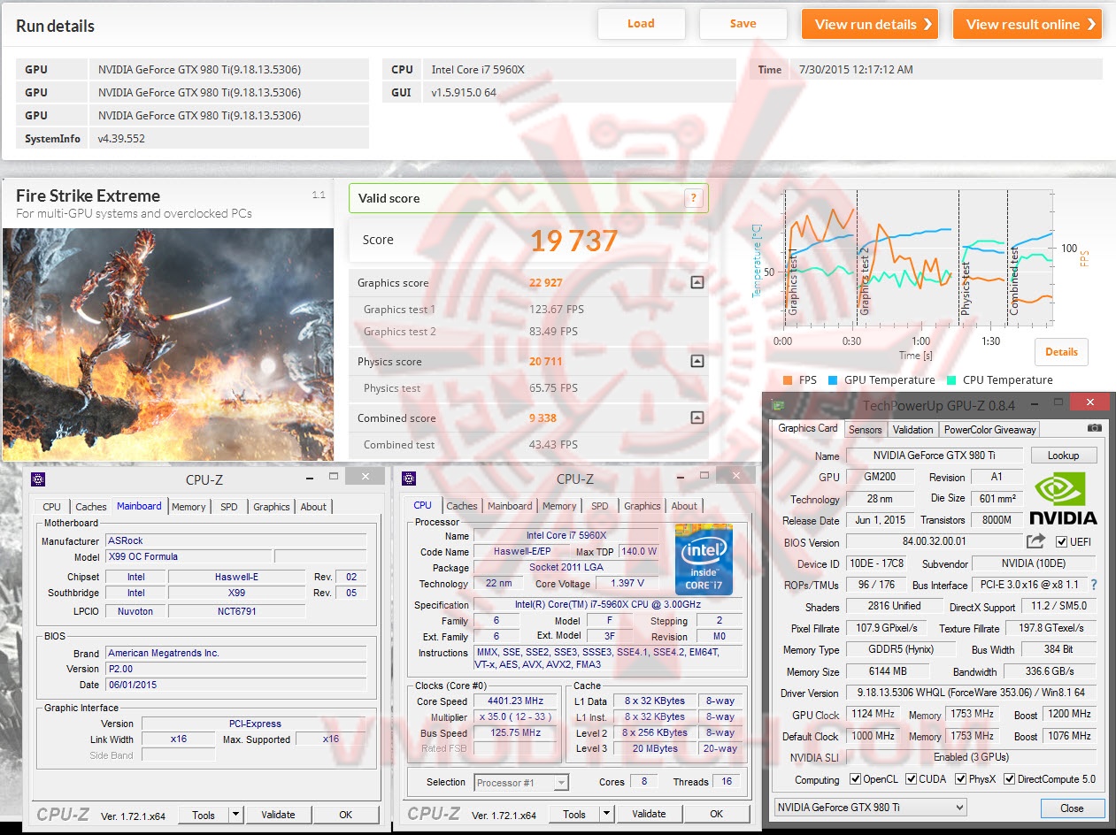The image size is (1116, 835).
Task: Click the GPU-Z title bar app icon
Action: coord(778,405)
